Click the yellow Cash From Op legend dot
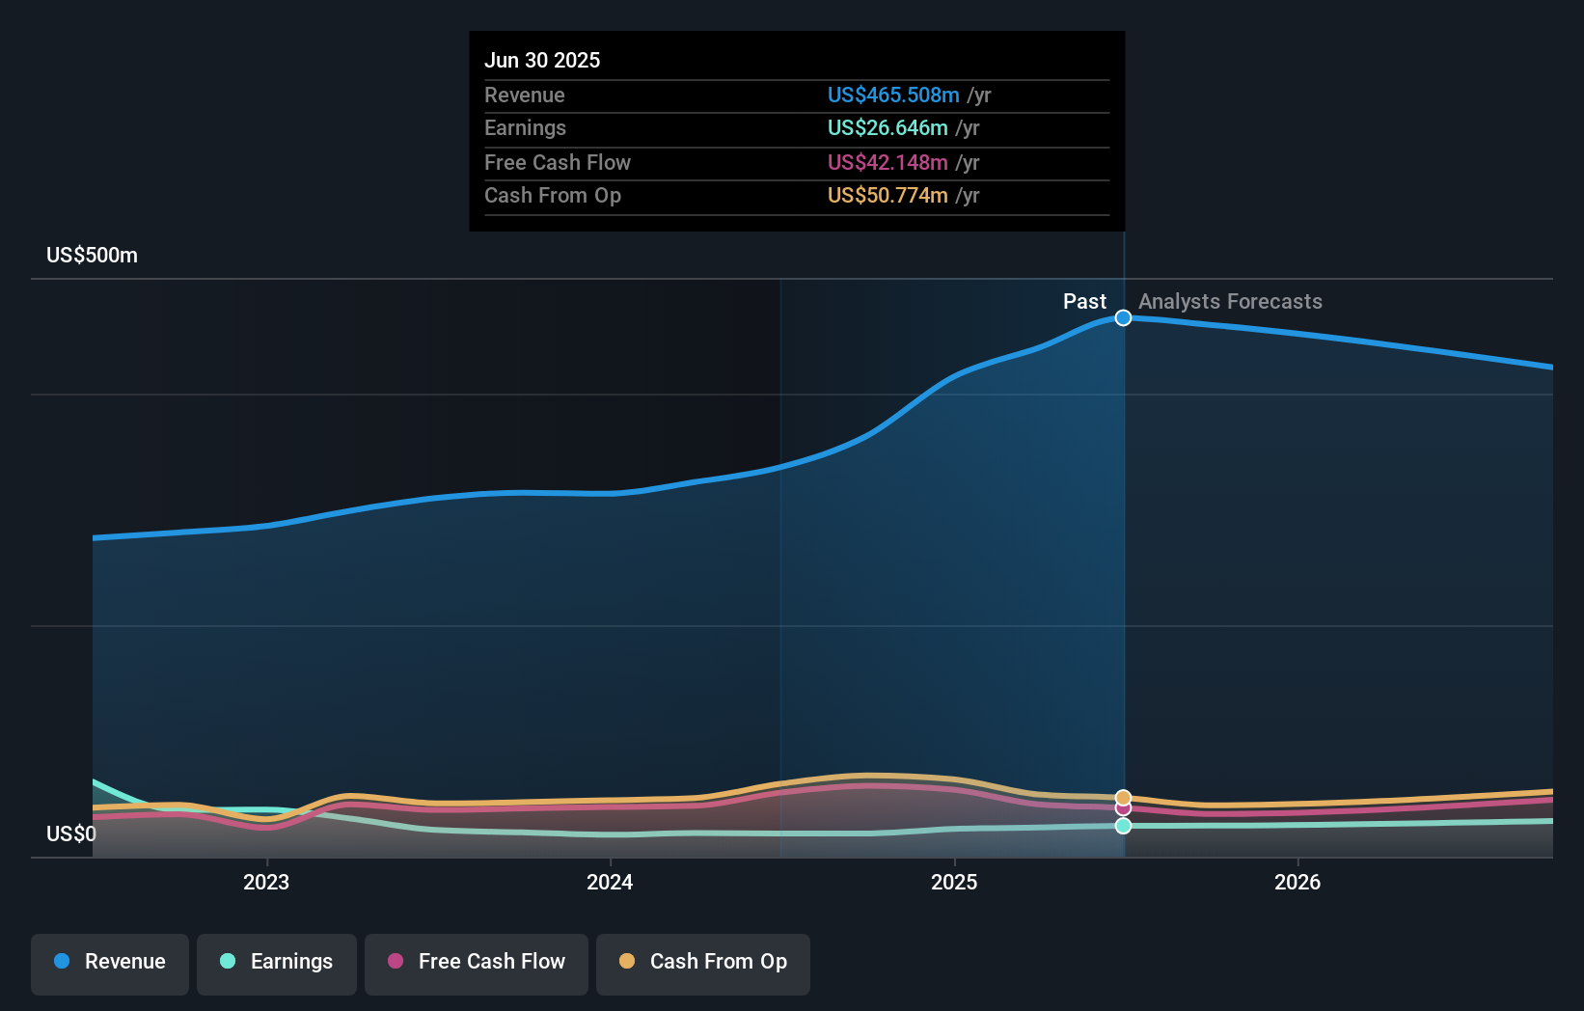The image size is (1584, 1011). click(x=626, y=962)
